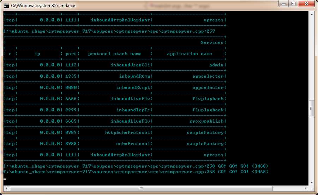Click 'inboundHttpXmlVariant' in the top table row

pos(120,20)
